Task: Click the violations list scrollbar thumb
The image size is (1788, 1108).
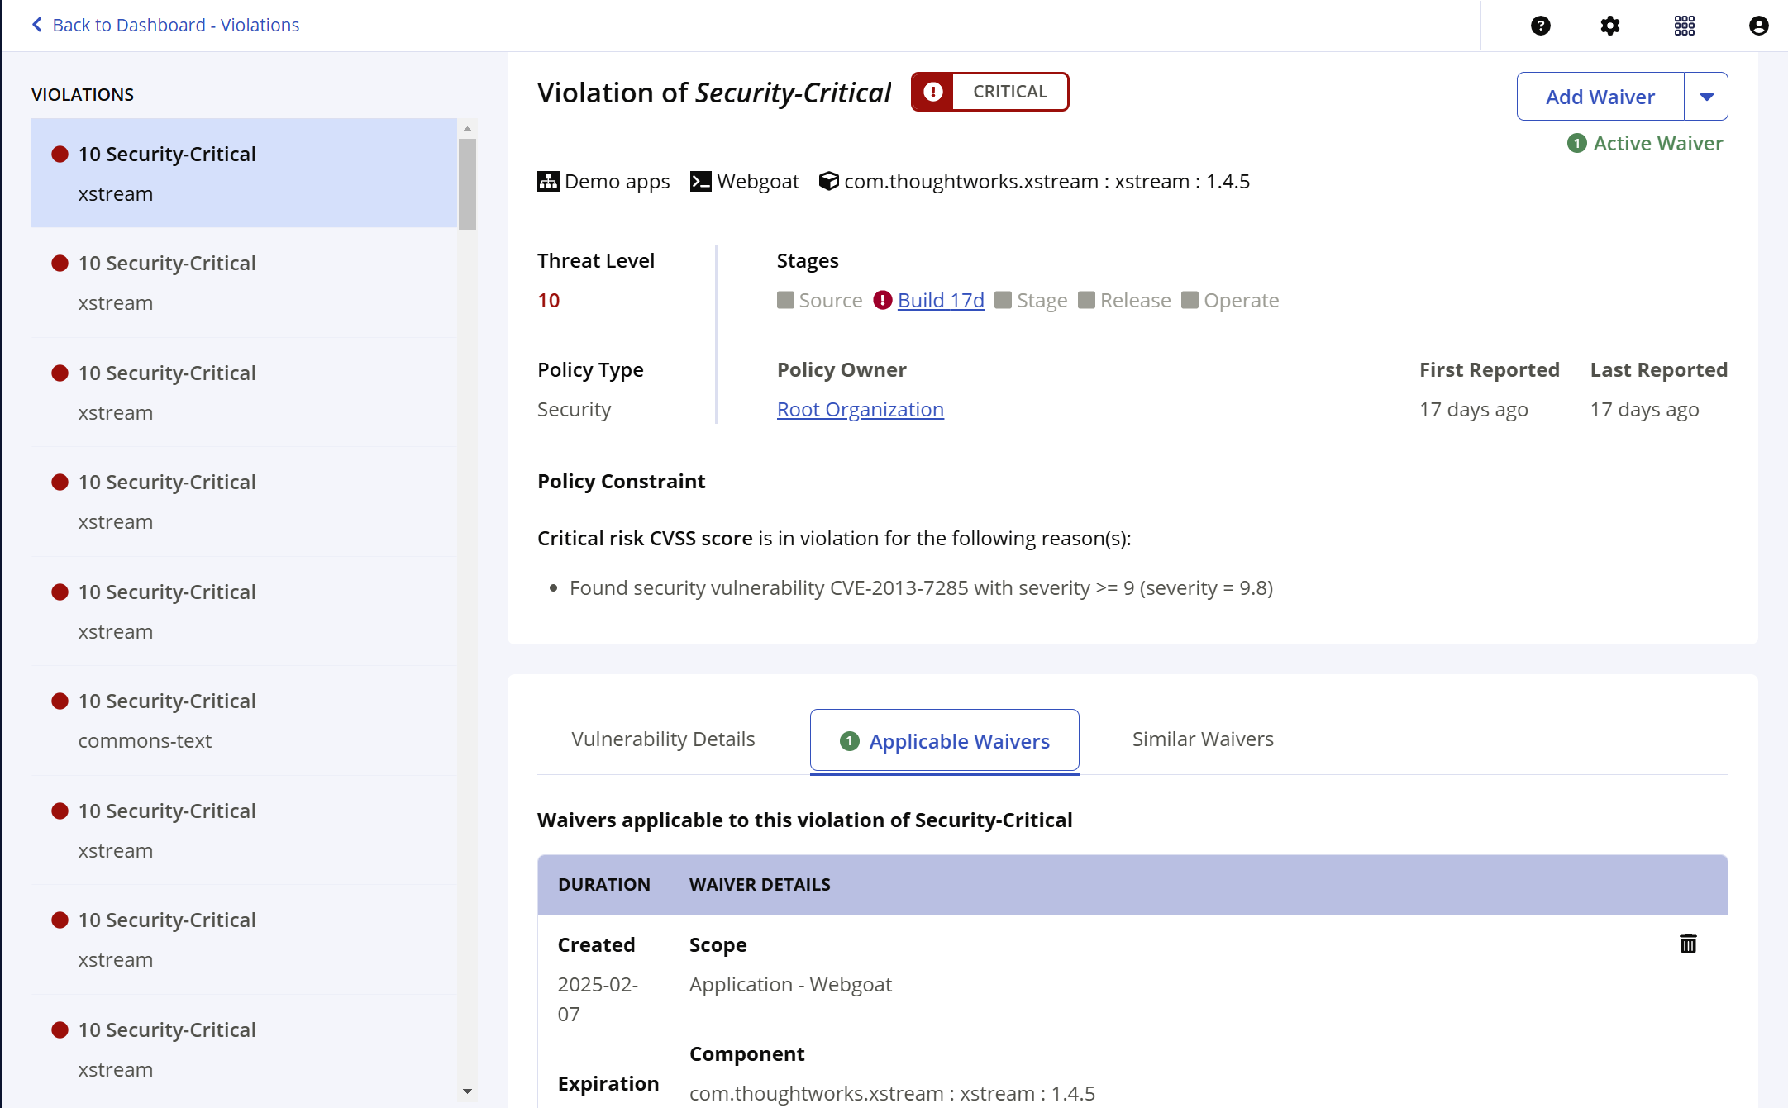Action: click(467, 183)
